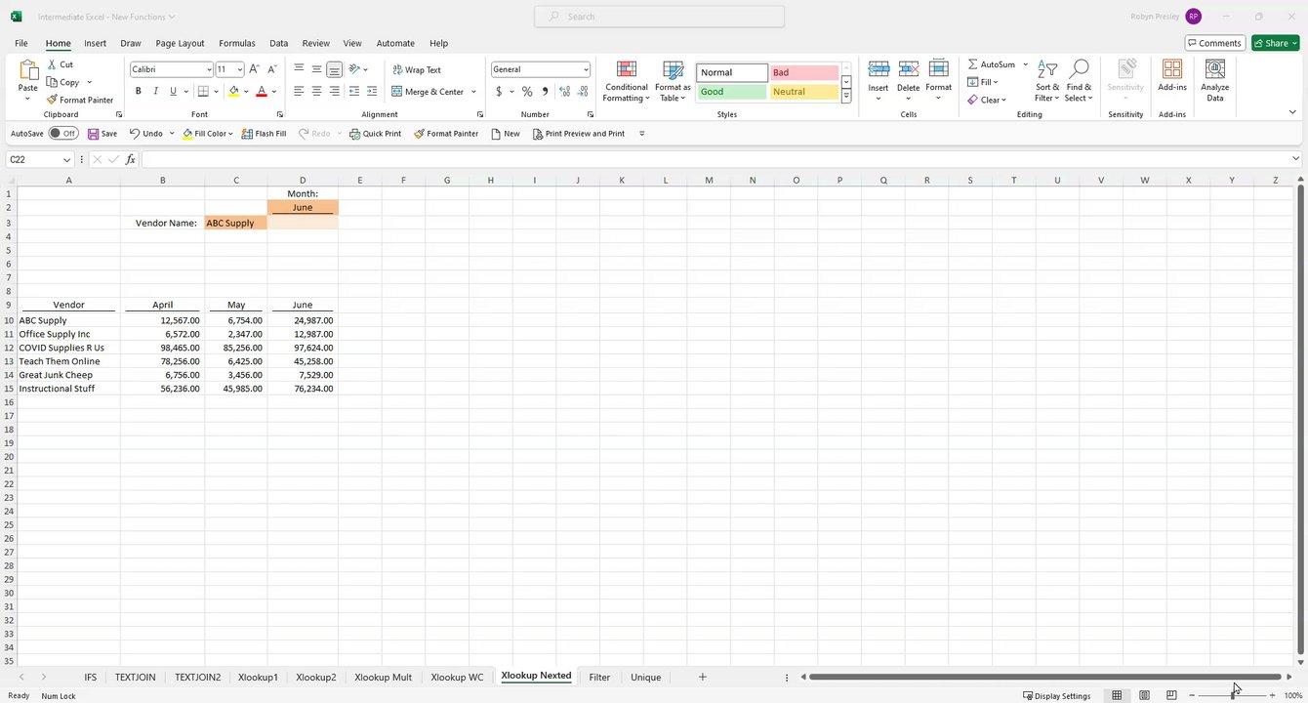1308x703 pixels.
Task: Click Display Settings in status bar
Action: pyautogui.click(x=1057, y=695)
